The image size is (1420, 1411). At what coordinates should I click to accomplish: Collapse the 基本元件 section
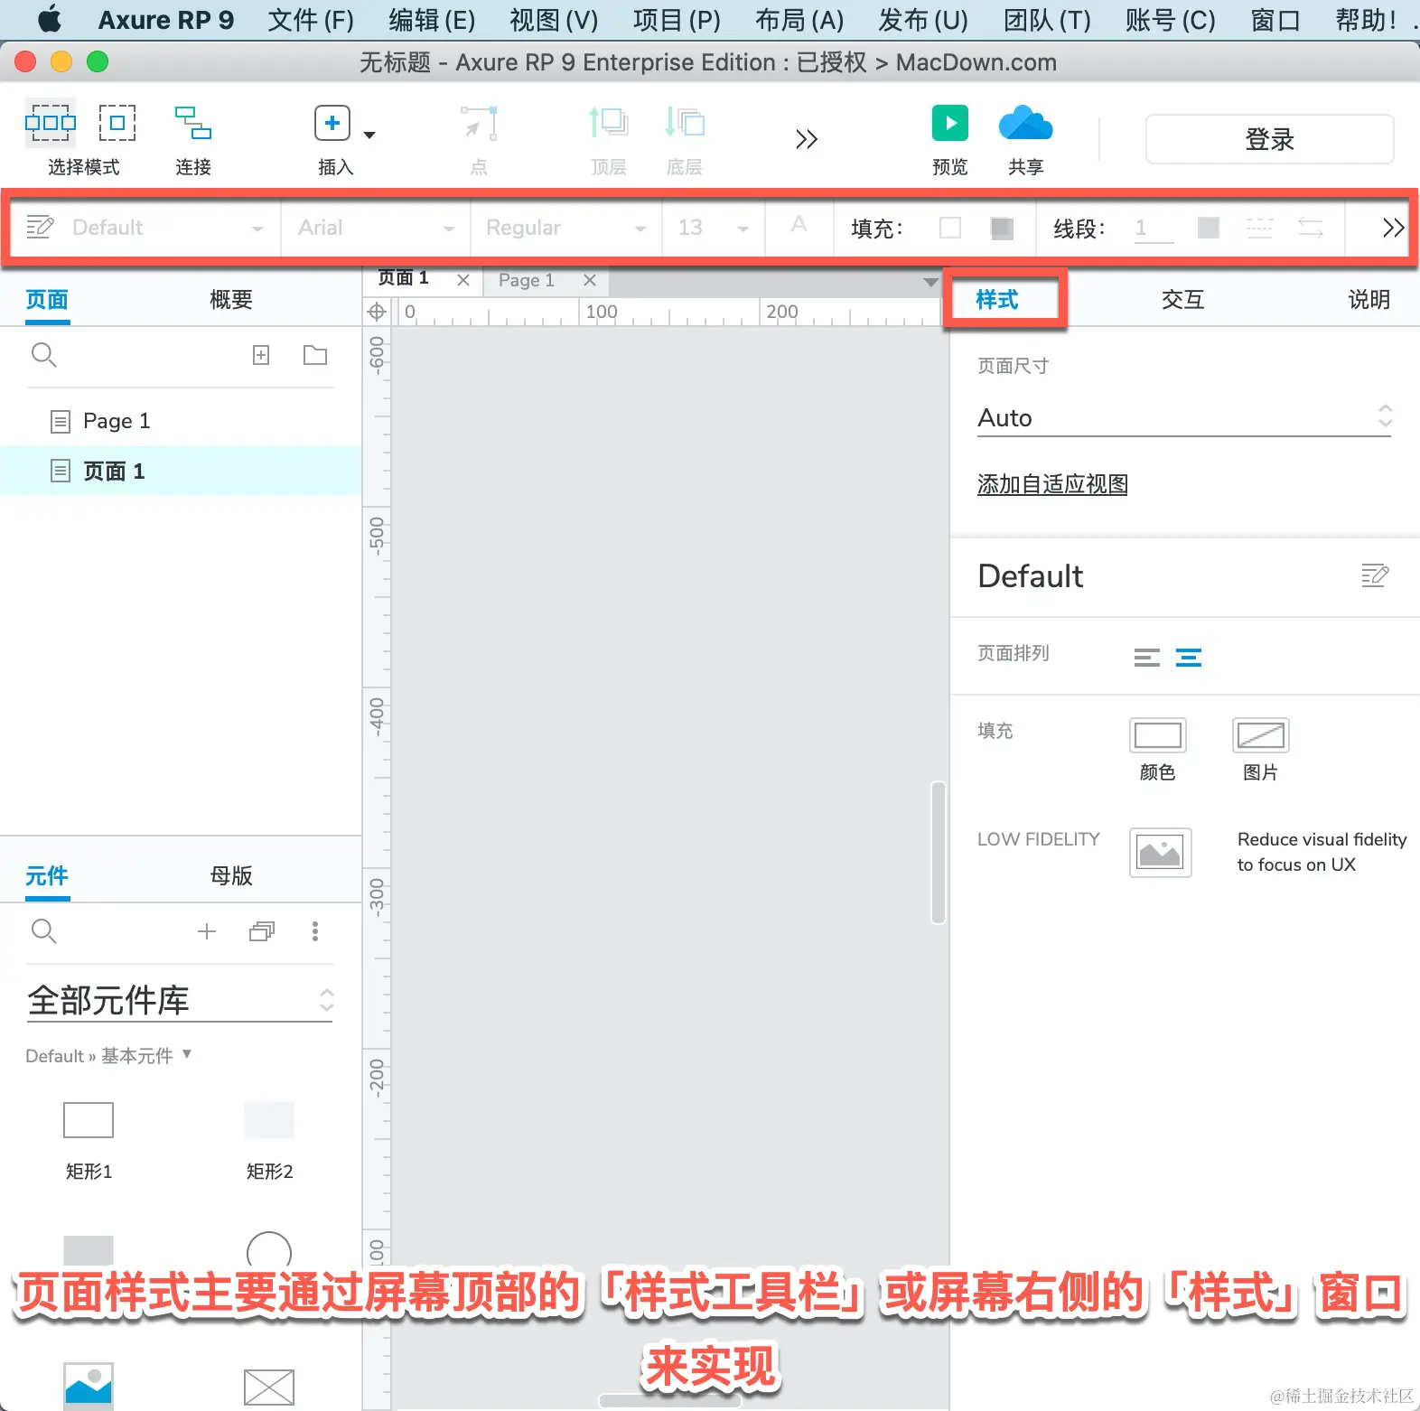pos(187,1053)
